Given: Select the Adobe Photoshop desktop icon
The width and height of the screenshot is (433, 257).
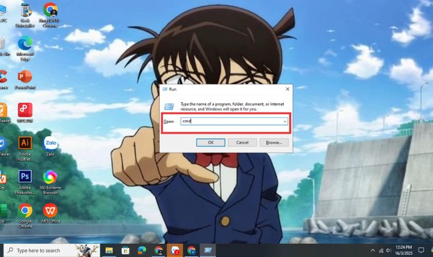Looking at the screenshot, I should coord(25,182).
